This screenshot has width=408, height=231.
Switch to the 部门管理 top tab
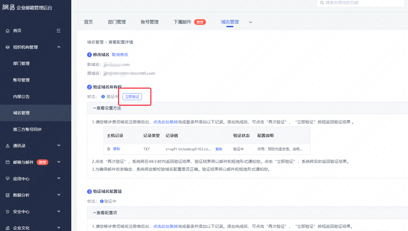pos(117,22)
